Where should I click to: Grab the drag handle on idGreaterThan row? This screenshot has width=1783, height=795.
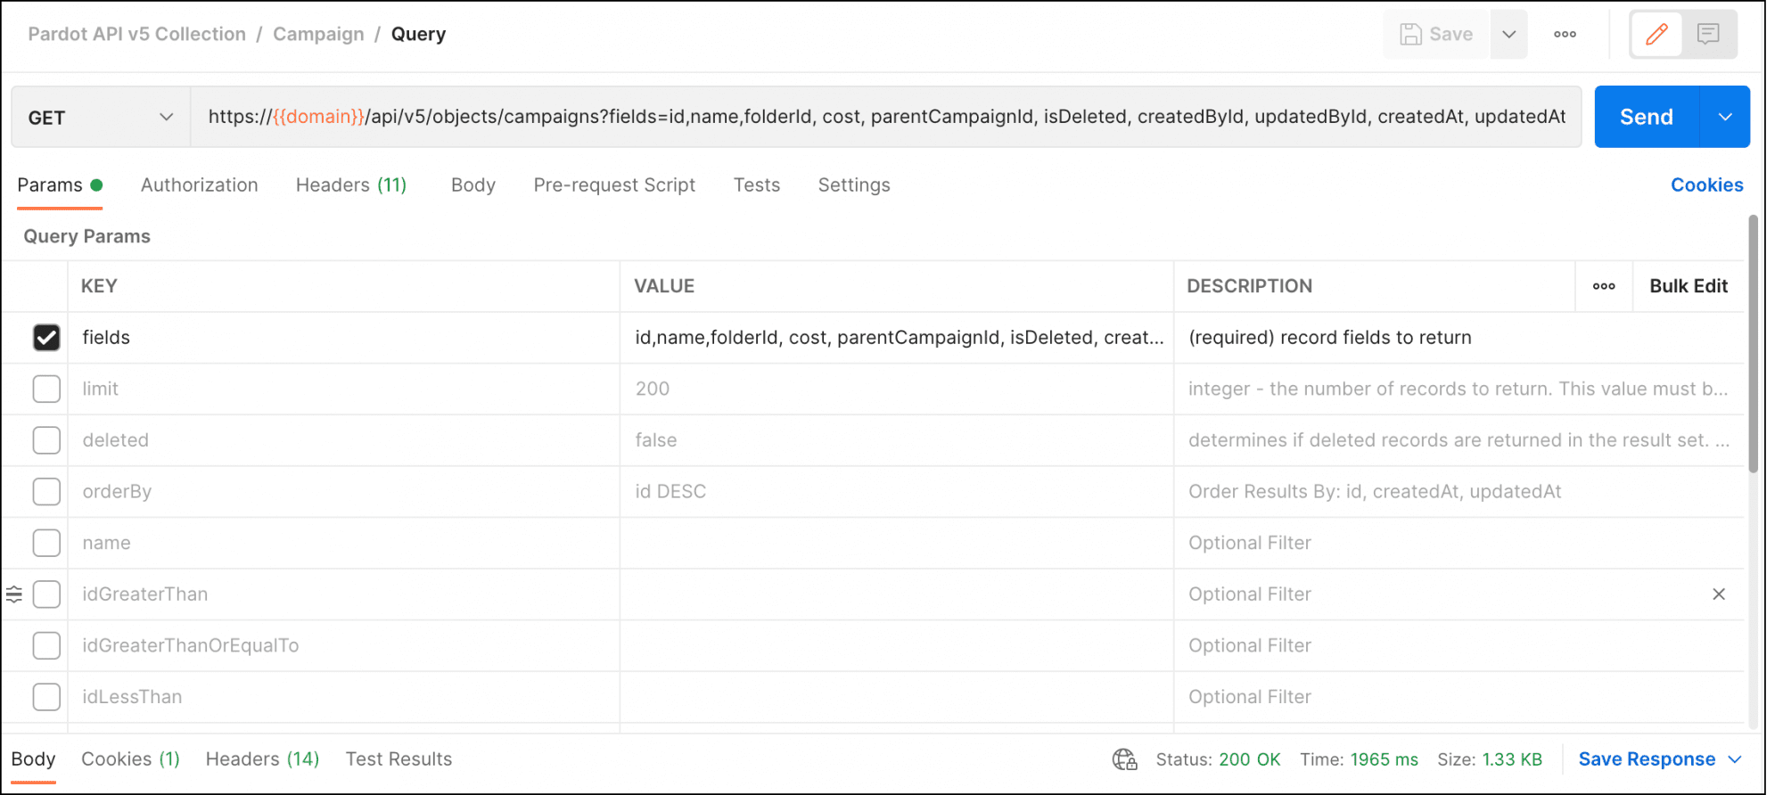coord(14,594)
